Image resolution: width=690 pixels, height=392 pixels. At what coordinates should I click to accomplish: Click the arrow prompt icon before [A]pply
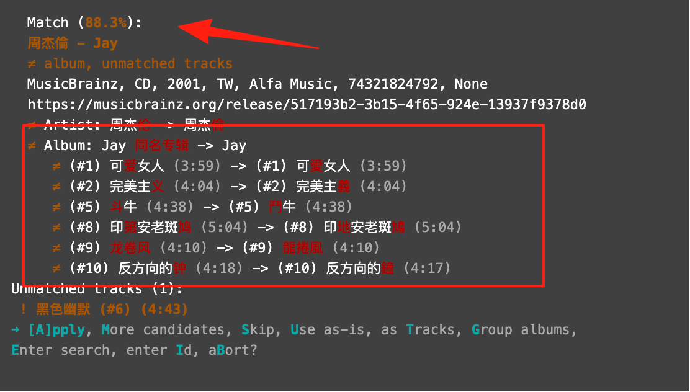tap(16, 329)
